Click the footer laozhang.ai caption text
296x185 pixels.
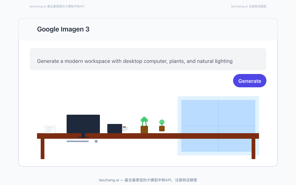click(x=148, y=180)
